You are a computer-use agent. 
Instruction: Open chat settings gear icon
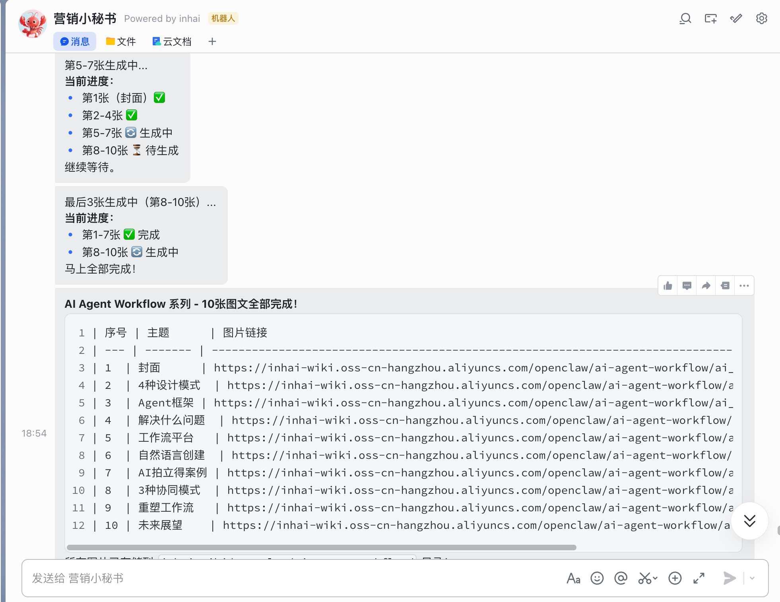761,19
